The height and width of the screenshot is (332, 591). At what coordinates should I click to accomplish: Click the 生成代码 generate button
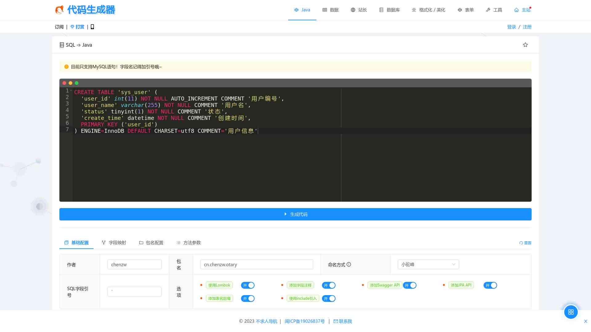coord(295,214)
